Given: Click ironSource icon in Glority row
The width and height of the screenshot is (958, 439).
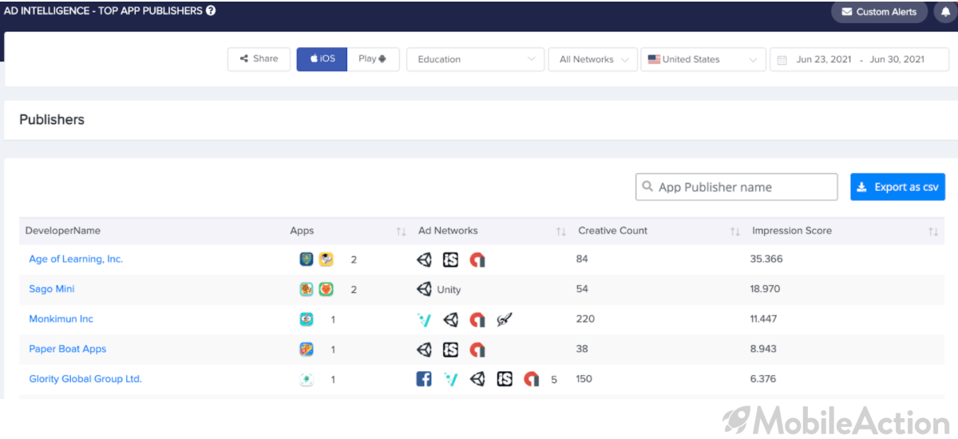Looking at the screenshot, I should coord(504,379).
